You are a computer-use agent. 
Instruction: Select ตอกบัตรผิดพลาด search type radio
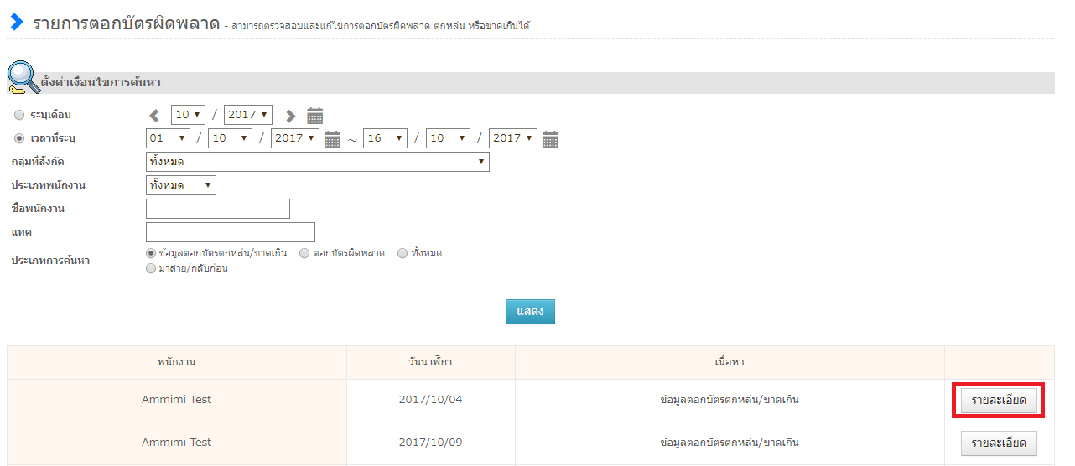pos(304,253)
